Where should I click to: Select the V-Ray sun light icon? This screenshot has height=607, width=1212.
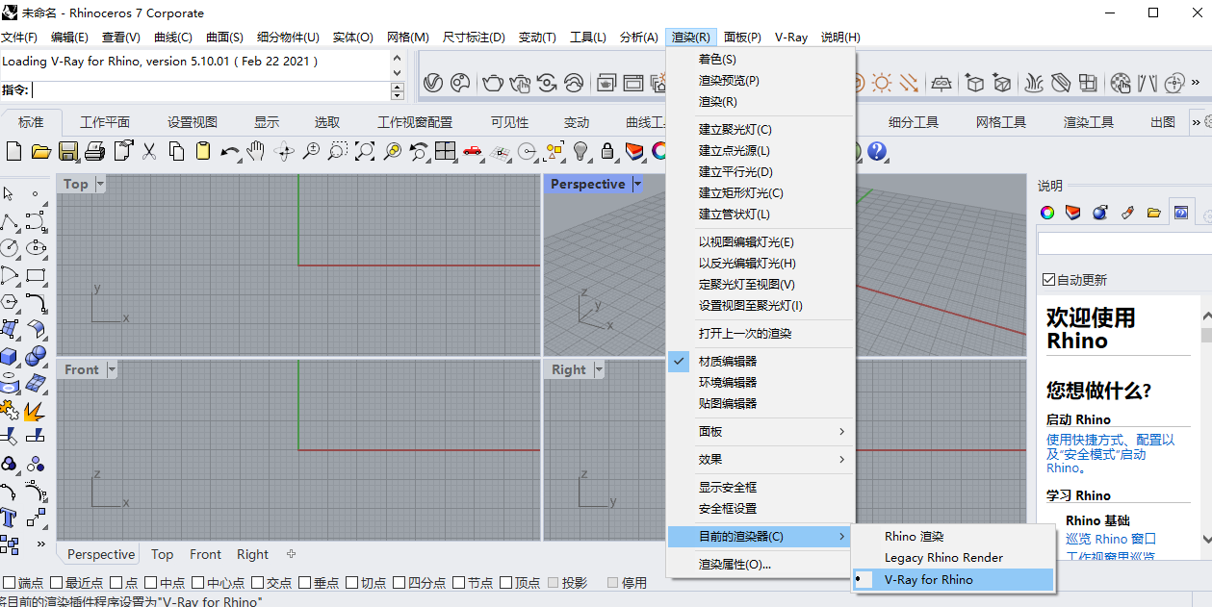click(881, 83)
